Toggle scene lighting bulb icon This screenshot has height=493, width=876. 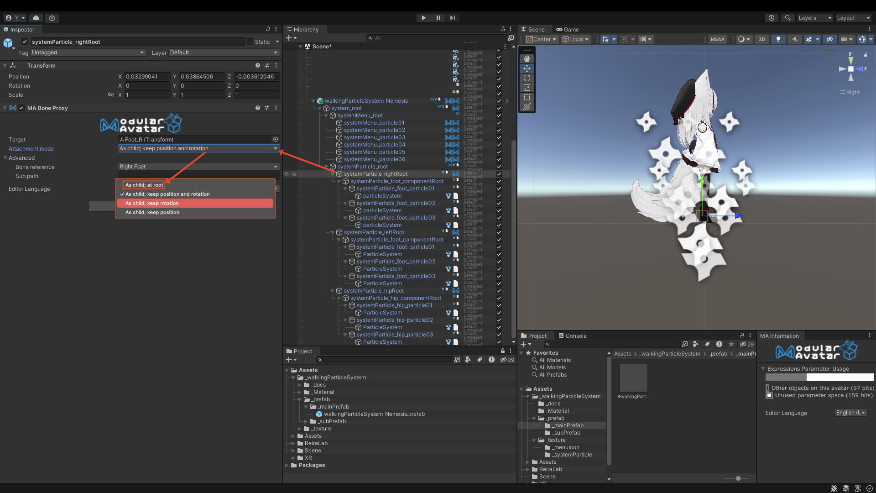[778, 39]
